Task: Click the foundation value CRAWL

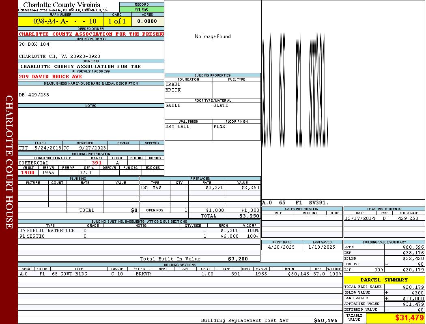Action: coord(173,84)
